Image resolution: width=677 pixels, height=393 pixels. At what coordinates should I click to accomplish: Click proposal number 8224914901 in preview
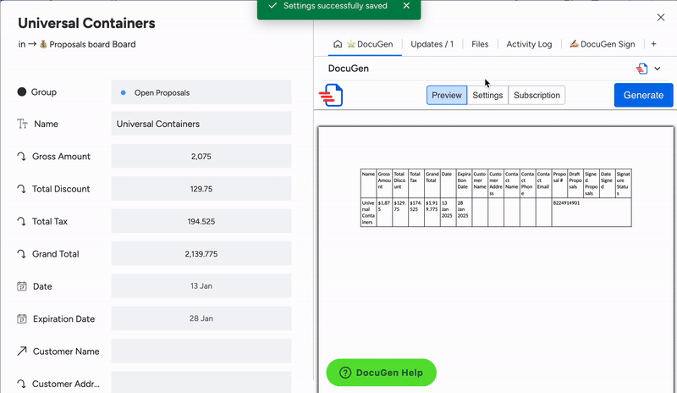[566, 202]
